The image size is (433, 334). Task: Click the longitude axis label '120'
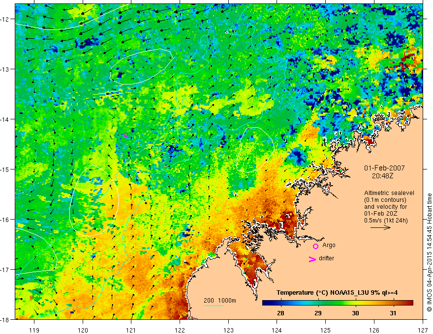pyautogui.click(x=83, y=330)
